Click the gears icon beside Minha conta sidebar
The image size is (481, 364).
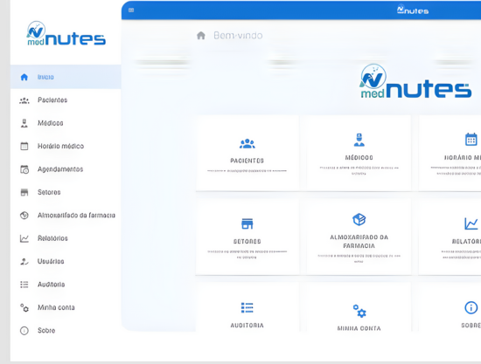point(24,307)
